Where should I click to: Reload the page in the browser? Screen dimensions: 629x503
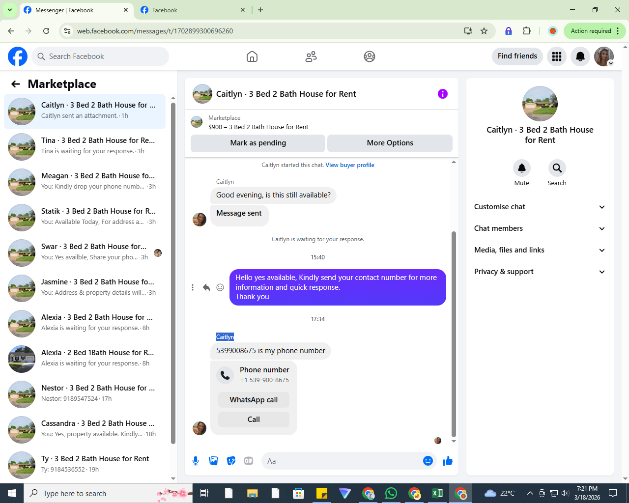click(x=46, y=31)
